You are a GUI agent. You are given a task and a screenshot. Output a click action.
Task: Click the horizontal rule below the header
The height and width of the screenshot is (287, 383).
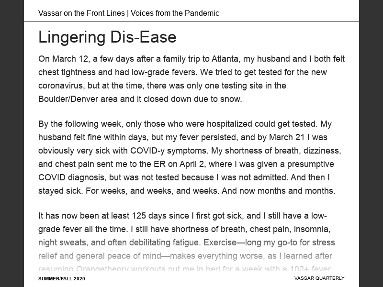[x=191, y=22]
